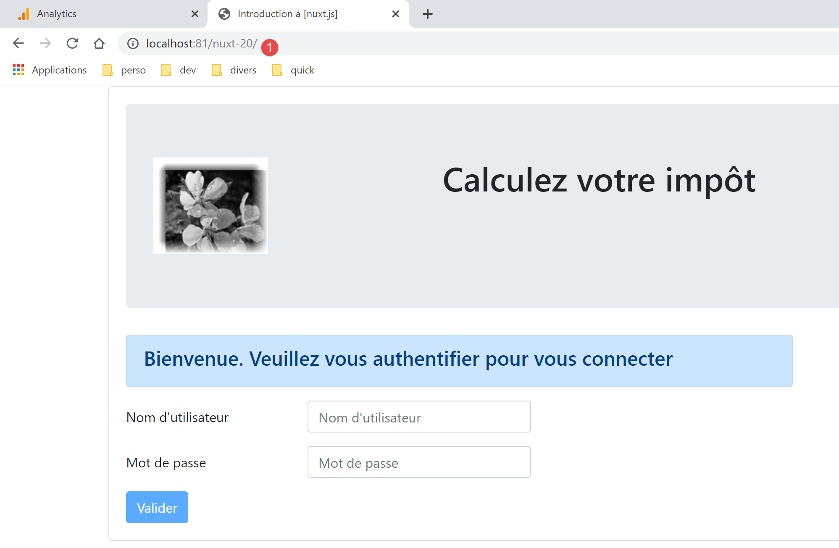Open the Applications grid shortcut
The width and height of the screenshot is (839, 548).
tap(50, 70)
